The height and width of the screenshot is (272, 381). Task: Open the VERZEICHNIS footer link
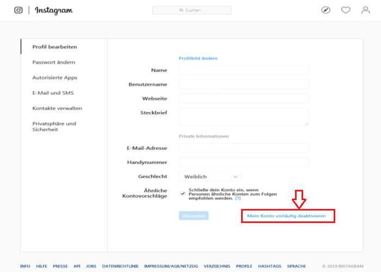(x=217, y=266)
